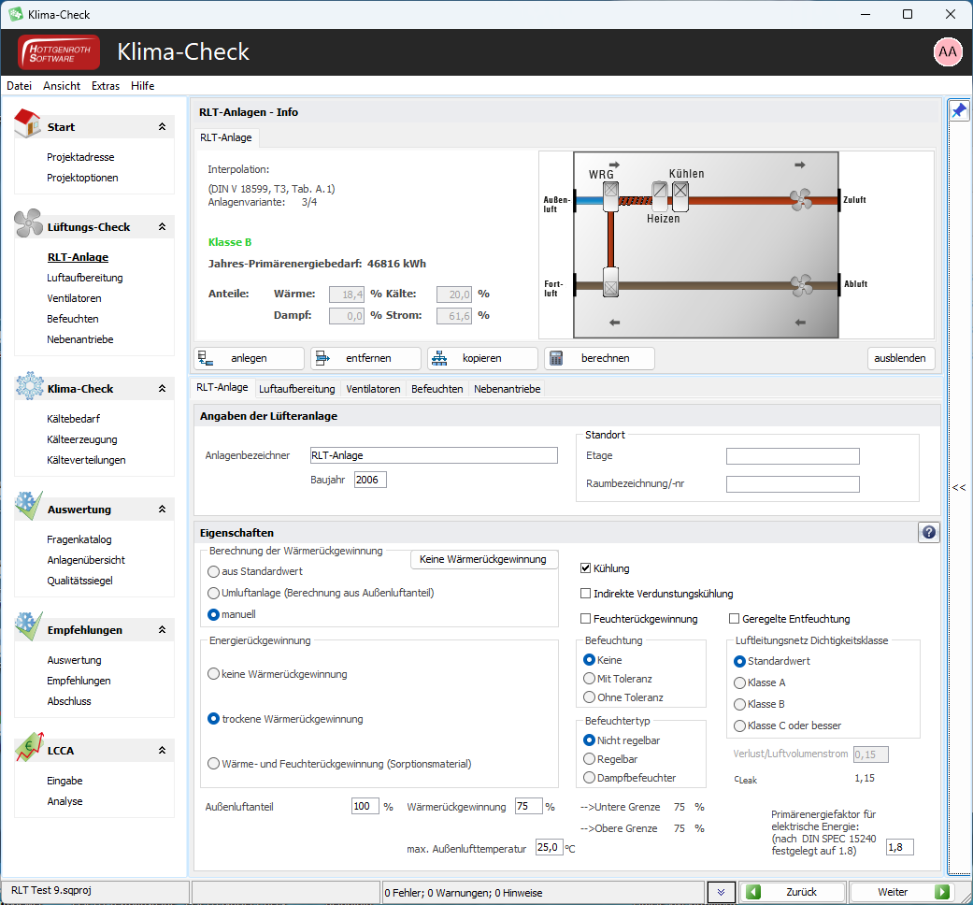Image resolution: width=973 pixels, height=905 pixels.
Task: Select keine Wärmerückgewinnung radio option
Action: coord(213,674)
